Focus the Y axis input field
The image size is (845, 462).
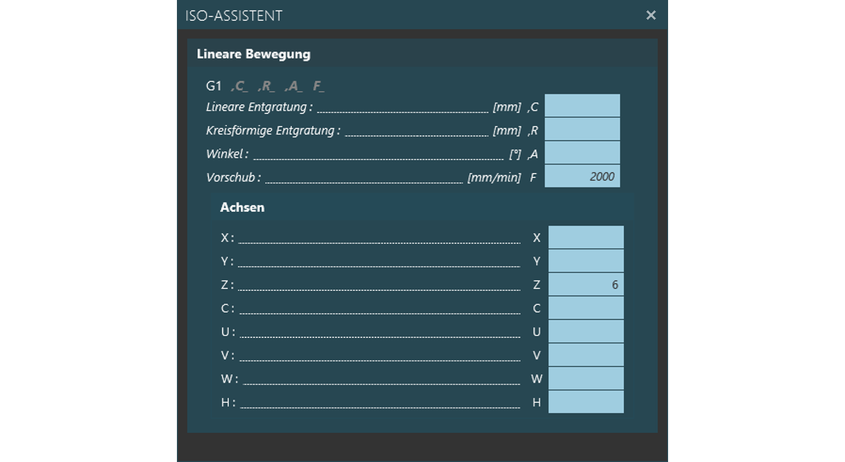[x=586, y=261]
